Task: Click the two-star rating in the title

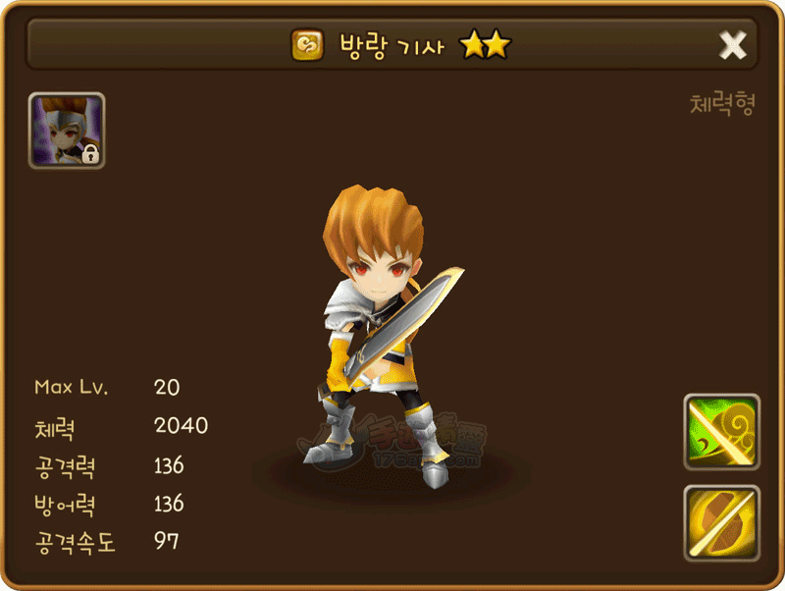Action: 485,44
